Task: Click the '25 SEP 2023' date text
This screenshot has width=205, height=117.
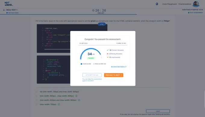Action: pyautogui.click(x=84, y=43)
